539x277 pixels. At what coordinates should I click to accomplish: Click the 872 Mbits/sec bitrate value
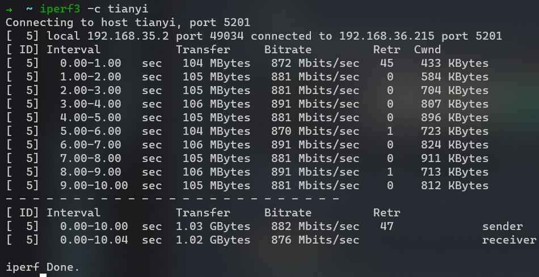coord(315,63)
